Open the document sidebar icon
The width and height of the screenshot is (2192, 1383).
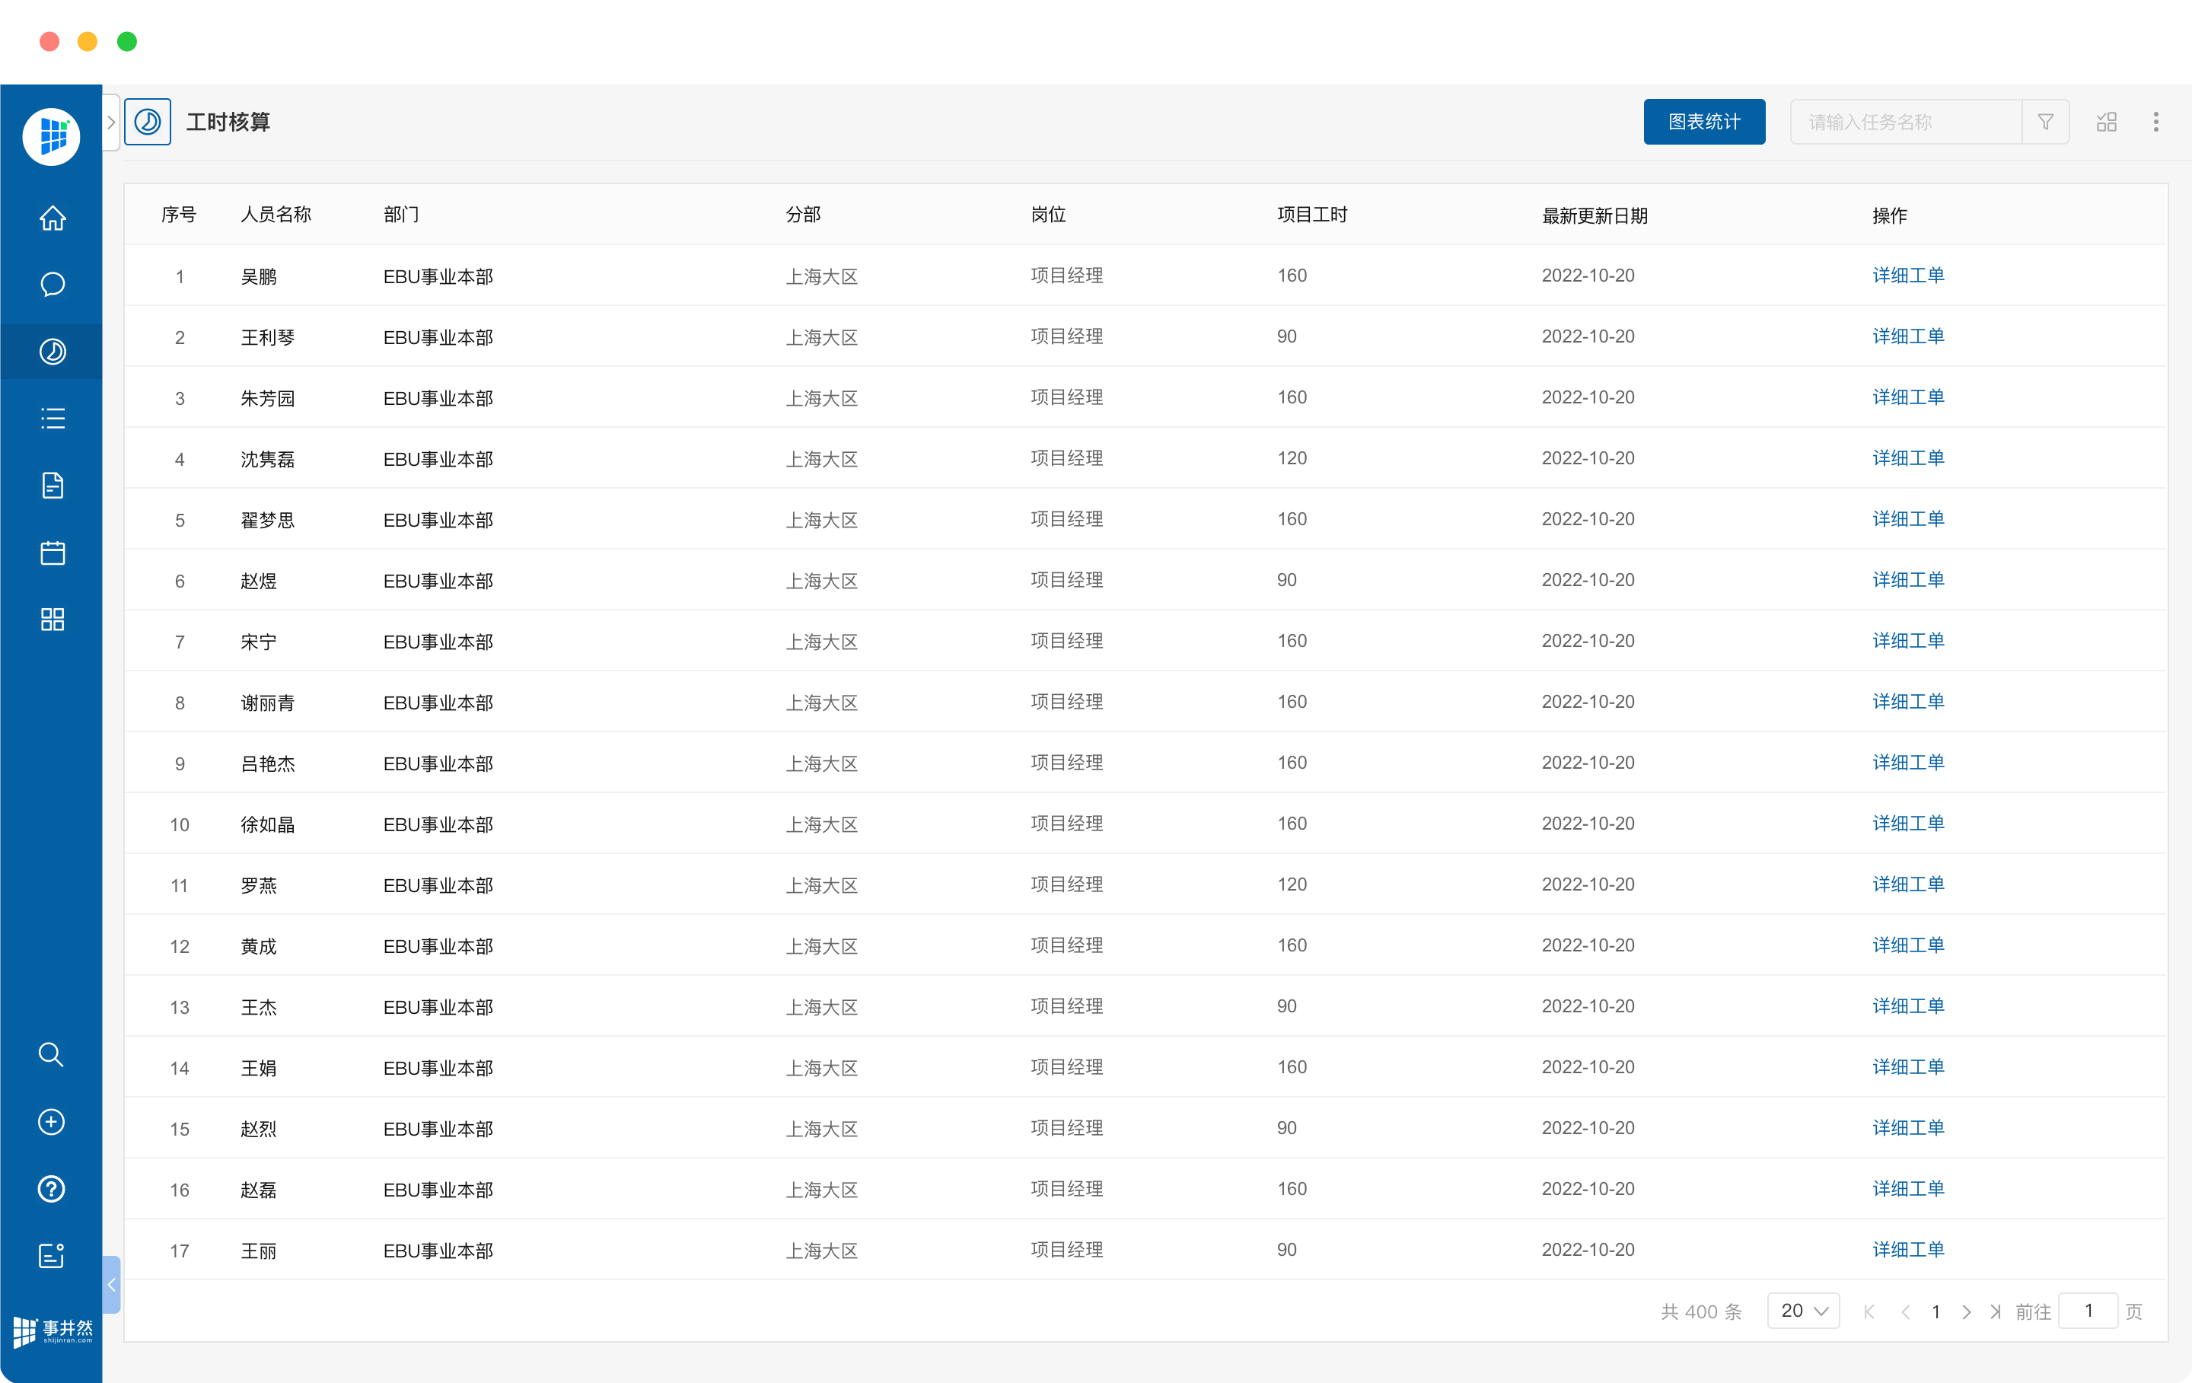click(x=52, y=486)
